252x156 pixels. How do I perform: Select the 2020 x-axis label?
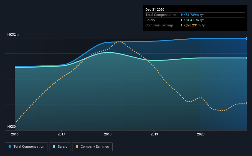(201, 134)
